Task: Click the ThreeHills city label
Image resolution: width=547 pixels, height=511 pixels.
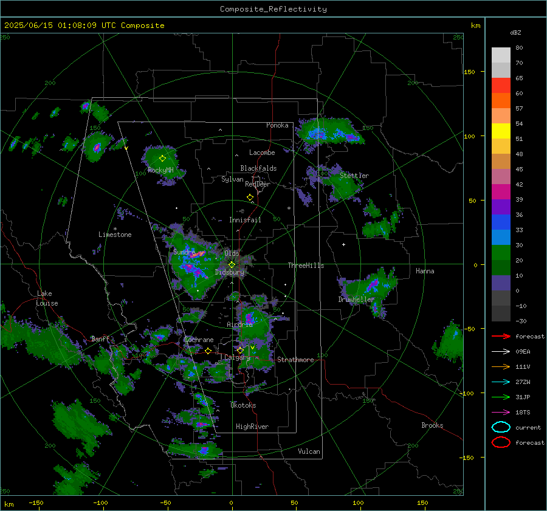Action: click(306, 266)
